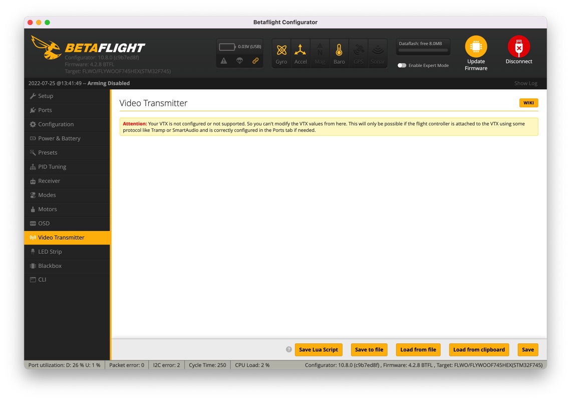Screen dimensions: 571x401
Task: Open the WIKI help button
Action: 529,103
